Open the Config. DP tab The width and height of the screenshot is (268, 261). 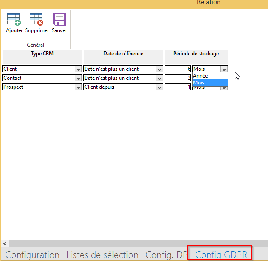166,255
